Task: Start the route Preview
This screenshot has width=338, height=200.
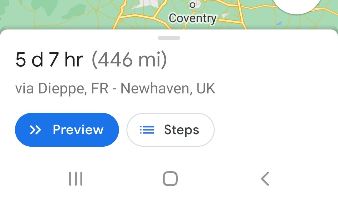Action: [67, 130]
